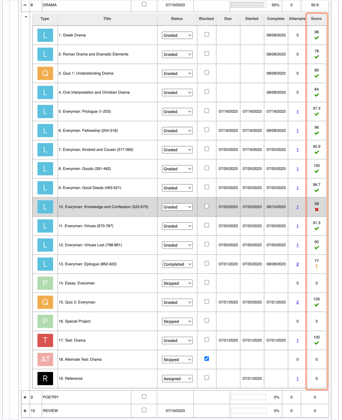Image resolution: width=342 pixels, height=420 pixels.
Task: Uncheck the Blocked box for Alternate Test: Drama
Action: click(x=207, y=359)
